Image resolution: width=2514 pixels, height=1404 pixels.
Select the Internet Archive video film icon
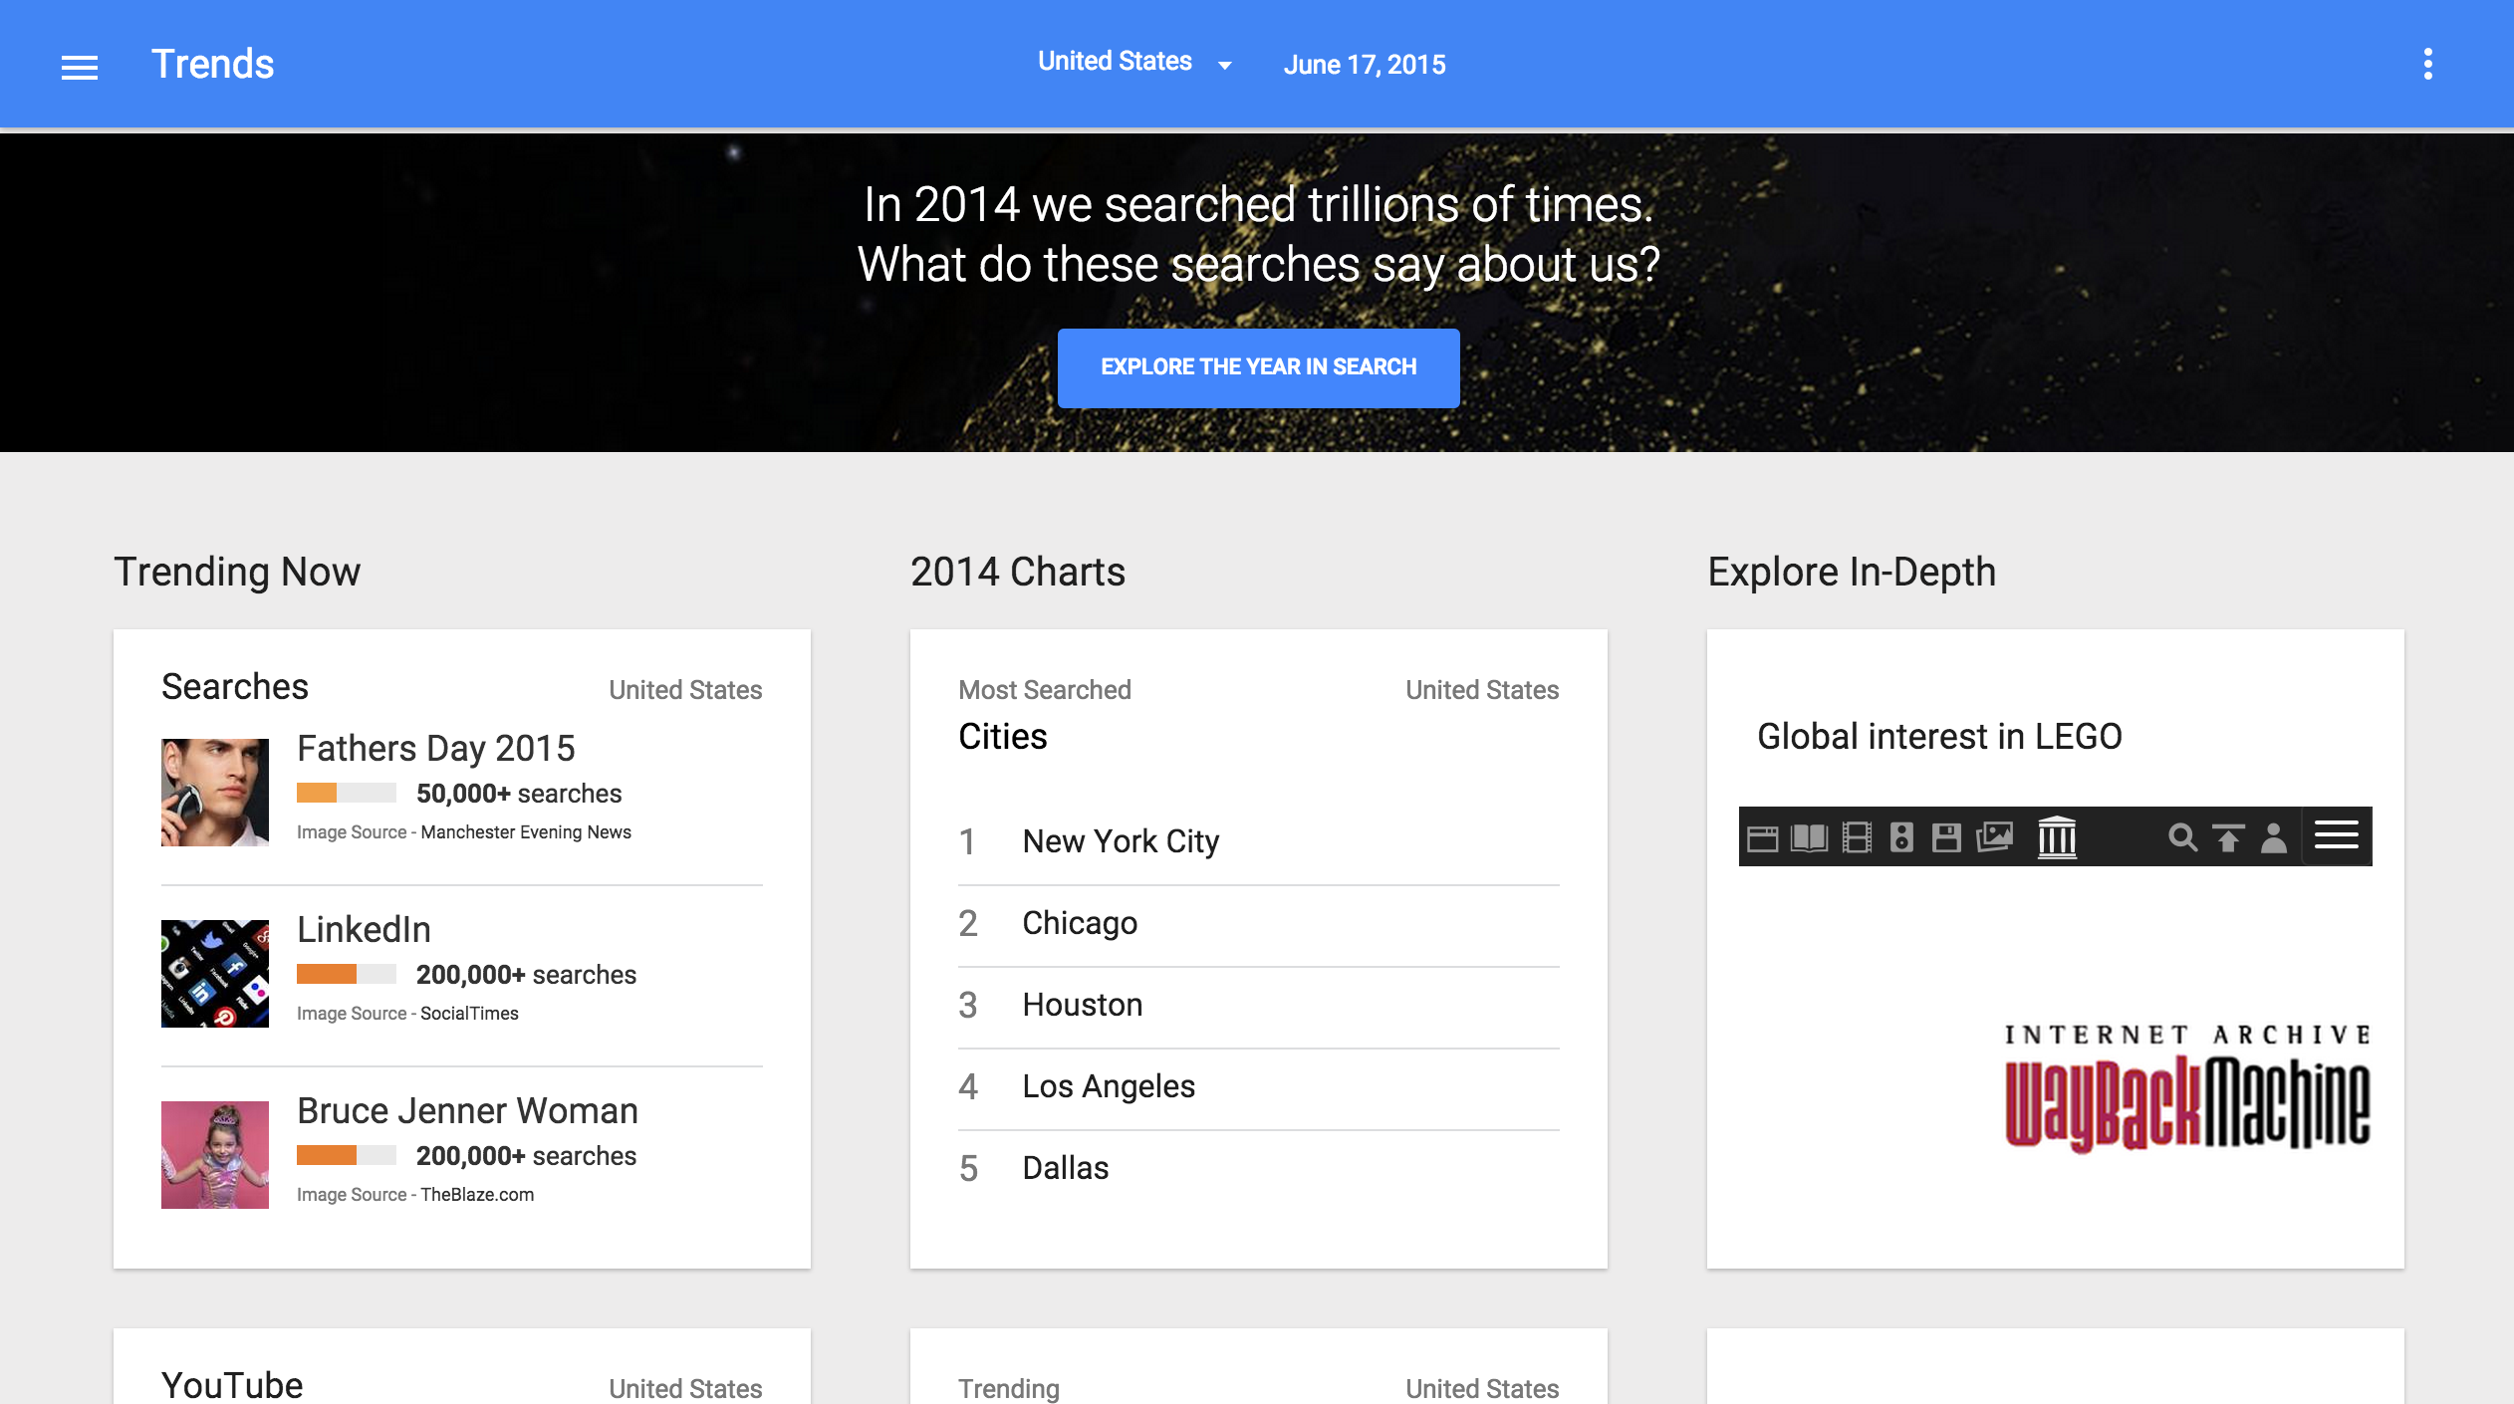point(1857,838)
